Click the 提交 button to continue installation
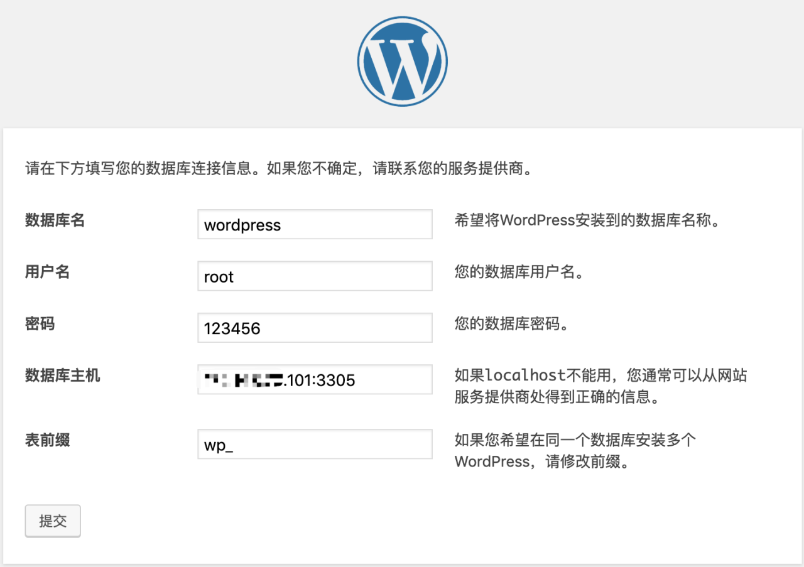 pyautogui.click(x=53, y=521)
